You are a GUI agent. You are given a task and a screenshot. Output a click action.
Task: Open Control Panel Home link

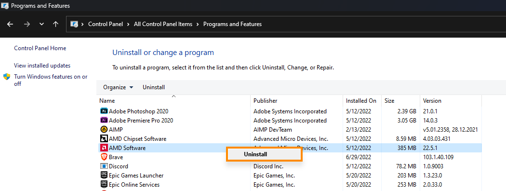[40, 48]
